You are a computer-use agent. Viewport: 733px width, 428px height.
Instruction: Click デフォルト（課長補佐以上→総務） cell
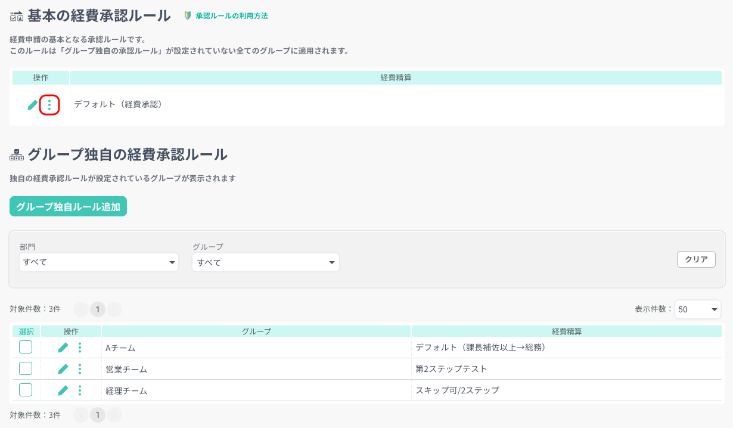pos(567,348)
